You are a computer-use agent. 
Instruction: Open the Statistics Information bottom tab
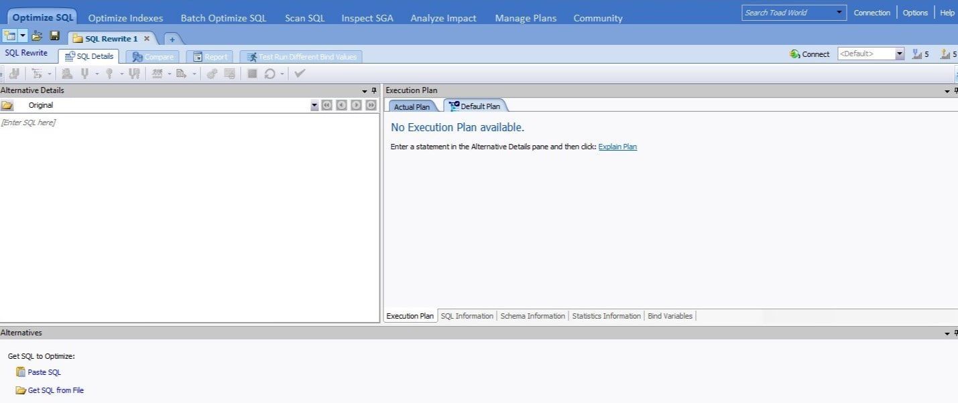click(x=606, y=316)
